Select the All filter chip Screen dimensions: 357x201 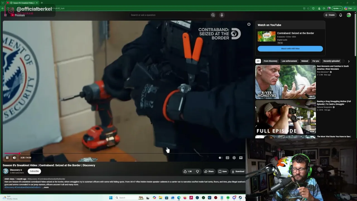(258, 61)
